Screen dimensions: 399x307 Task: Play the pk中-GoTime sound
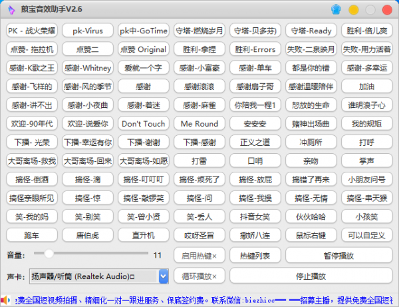[x=144, y=31]
